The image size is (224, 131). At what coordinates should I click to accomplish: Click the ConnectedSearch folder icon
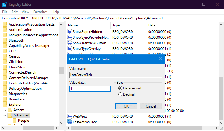[5, 72]
